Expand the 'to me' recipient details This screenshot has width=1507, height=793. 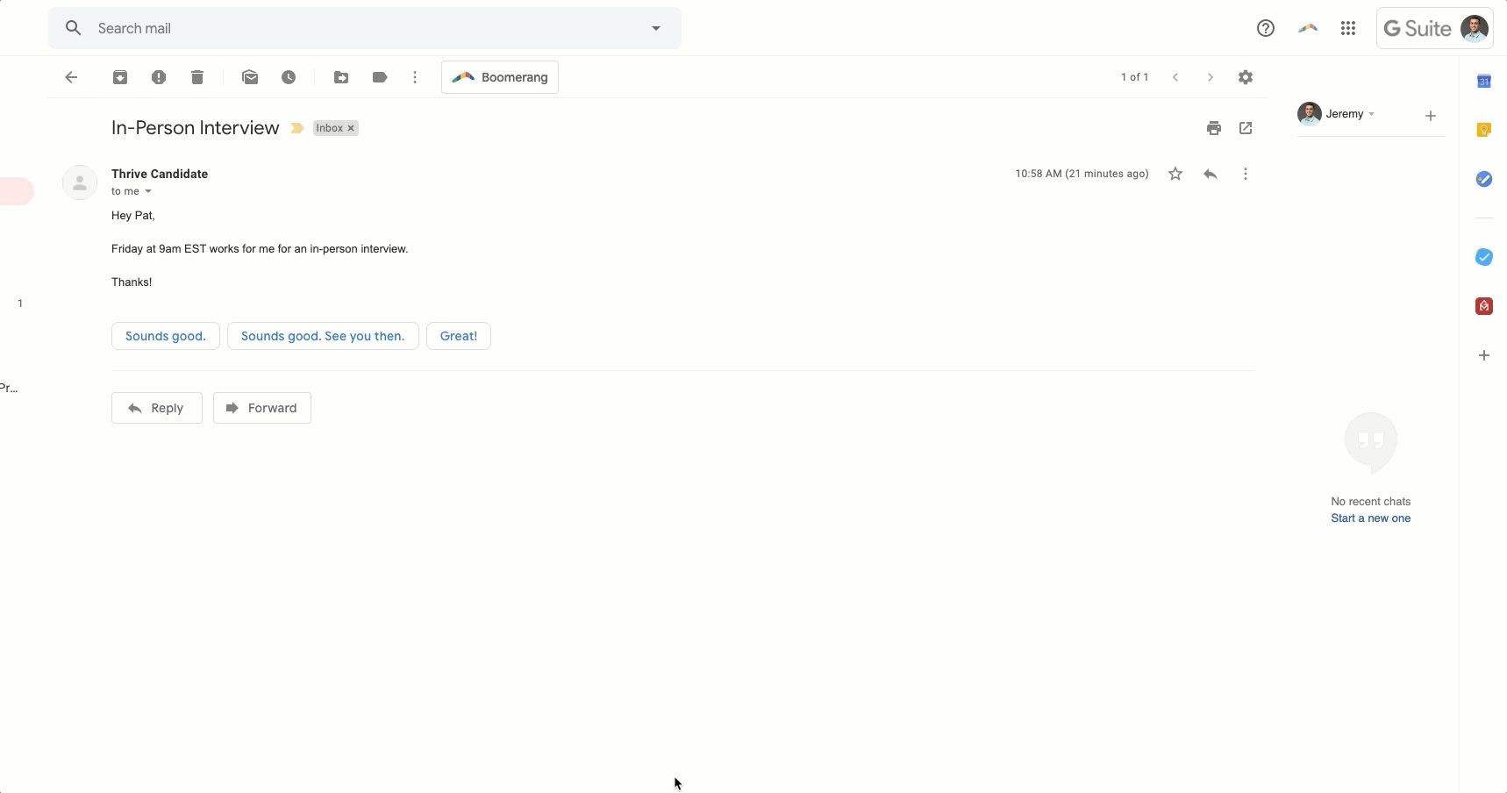click(x=148, y=191)
